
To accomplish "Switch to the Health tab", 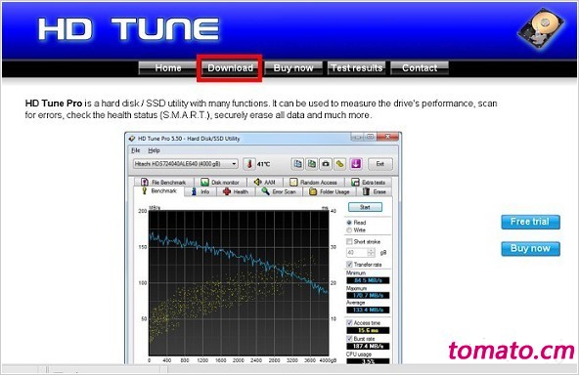I will 236,191.
